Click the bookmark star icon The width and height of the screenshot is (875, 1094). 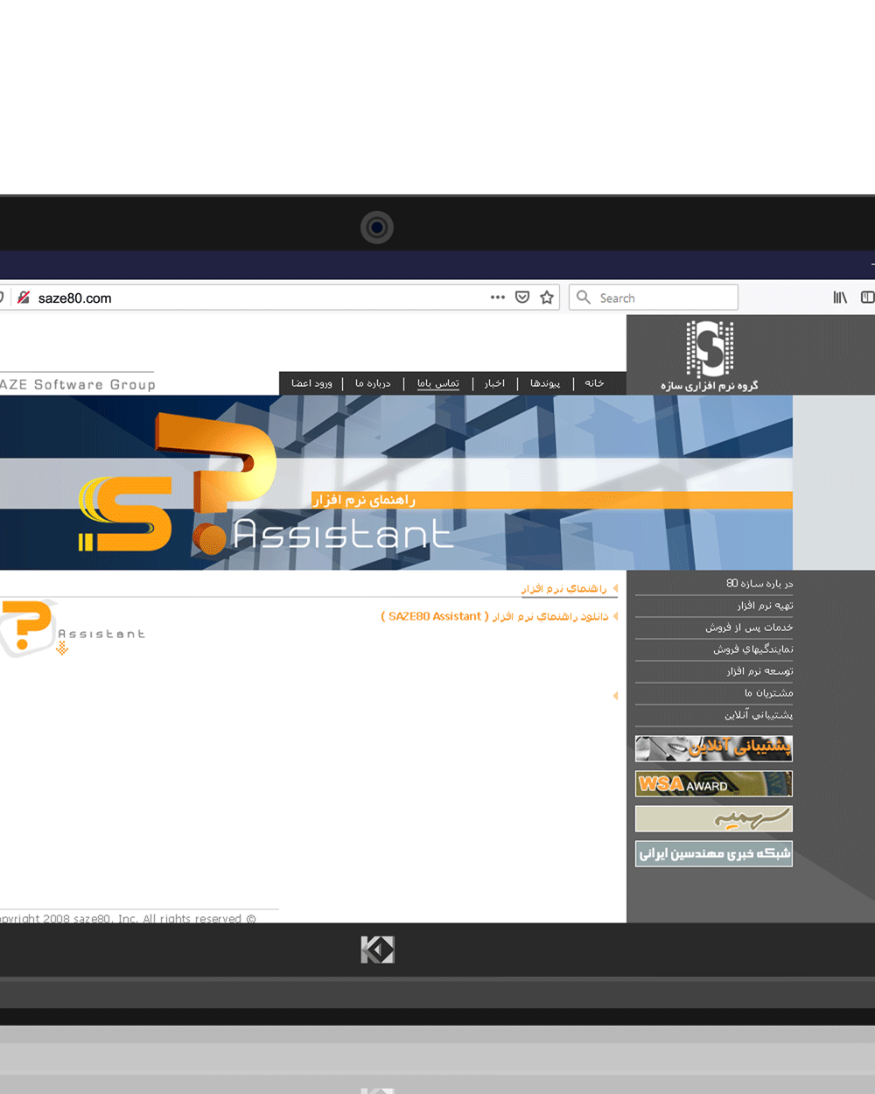[547, 298]
